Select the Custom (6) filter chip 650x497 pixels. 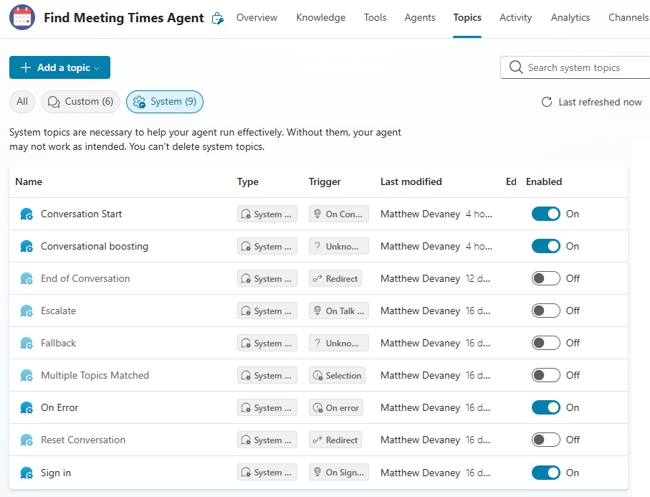click(x=80, y=102)
